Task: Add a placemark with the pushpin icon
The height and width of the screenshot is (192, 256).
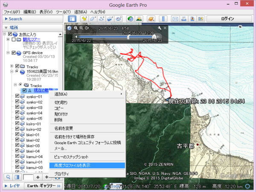Action: [x=84, y=19]
